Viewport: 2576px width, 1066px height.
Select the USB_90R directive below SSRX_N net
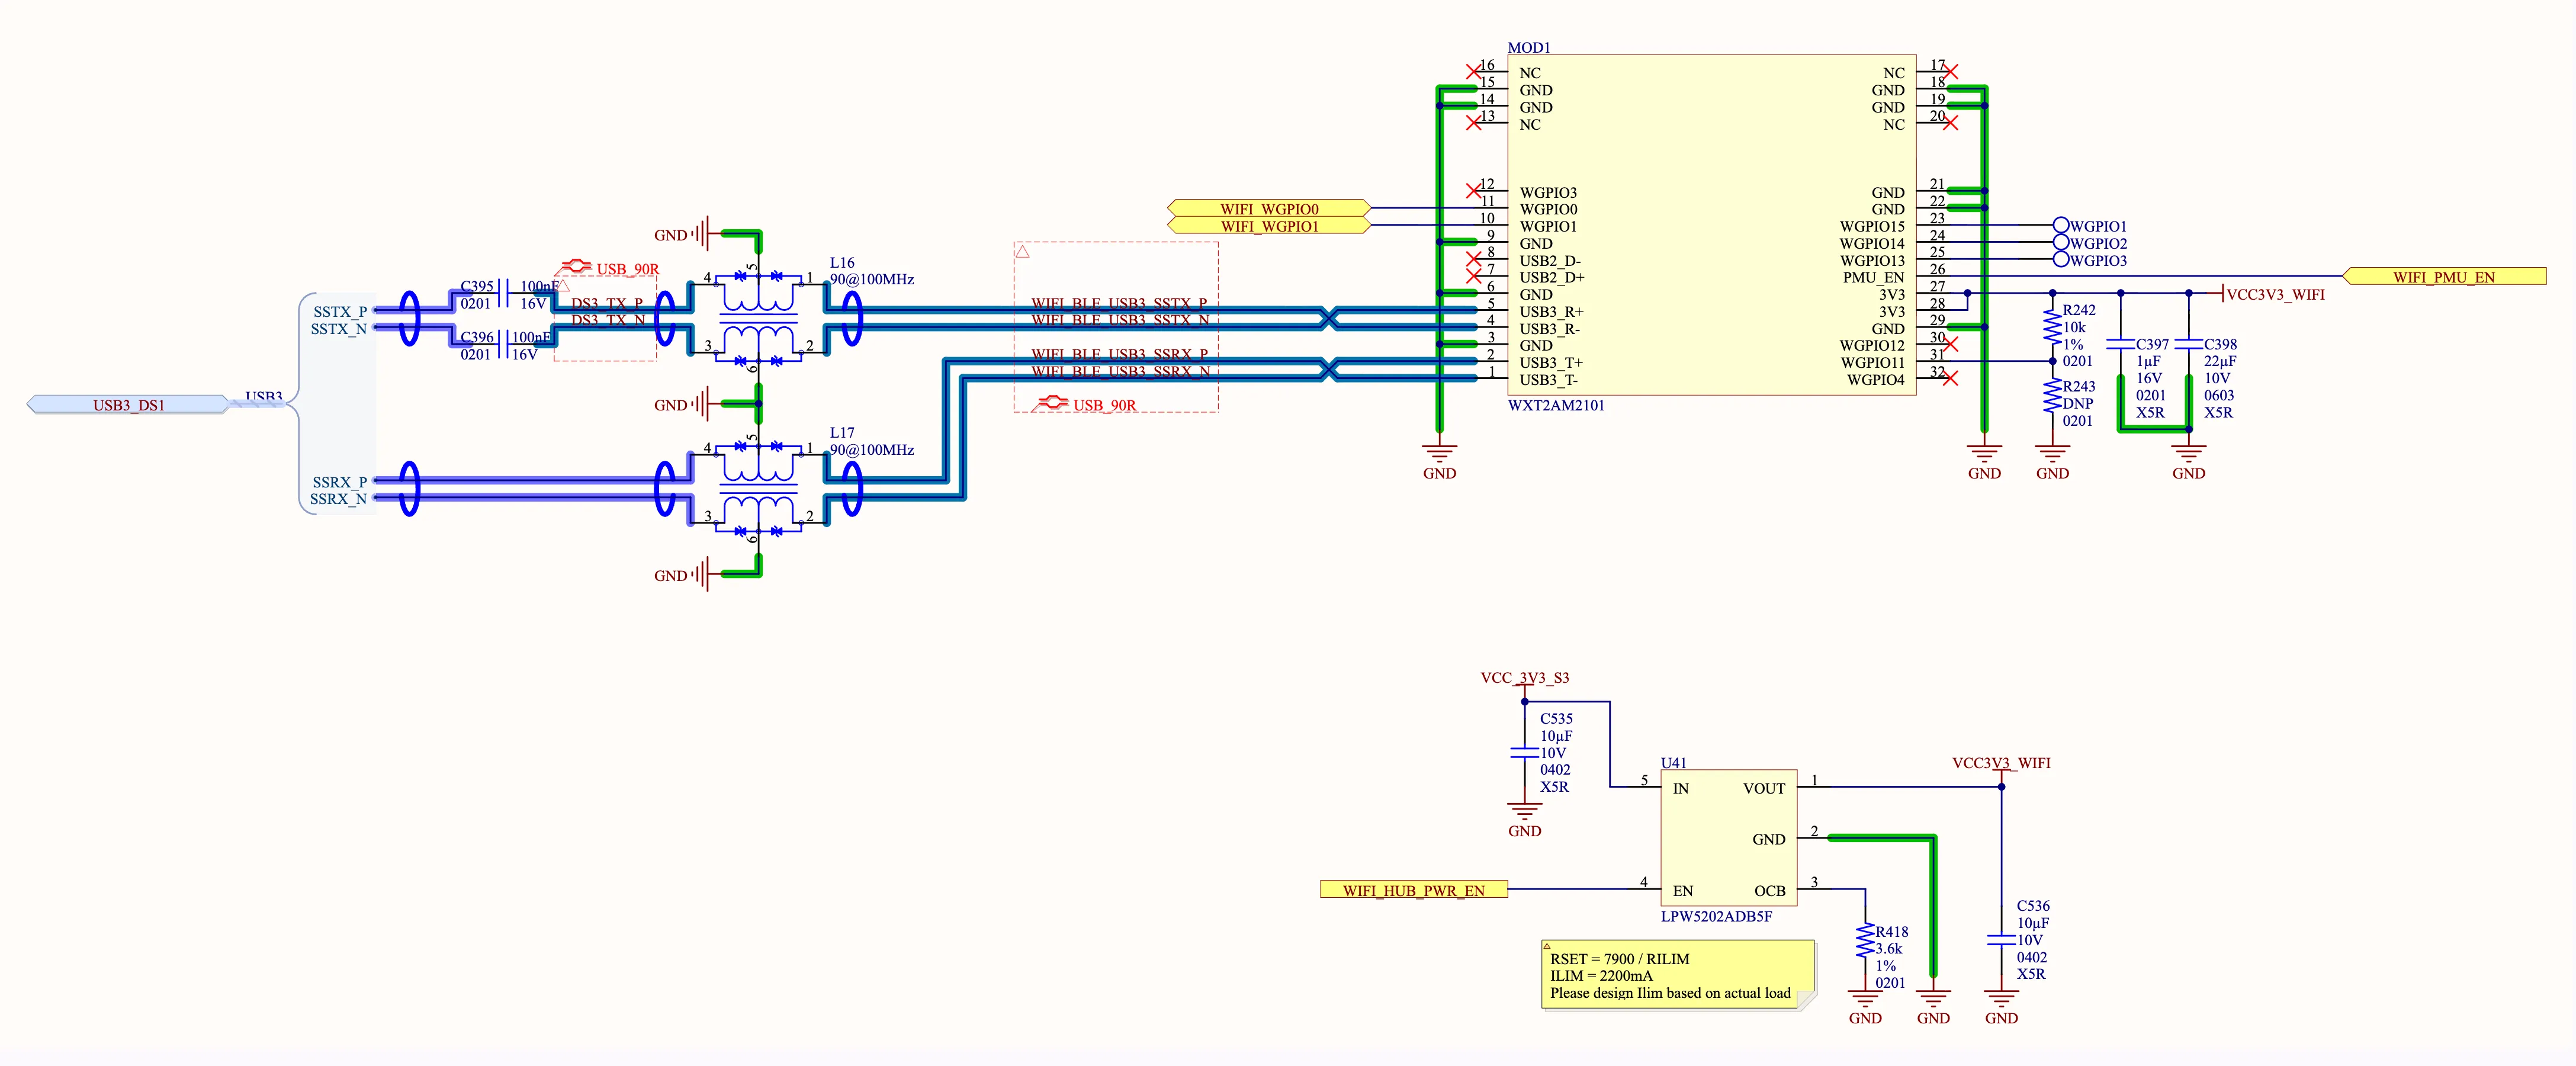[1086, 404]
